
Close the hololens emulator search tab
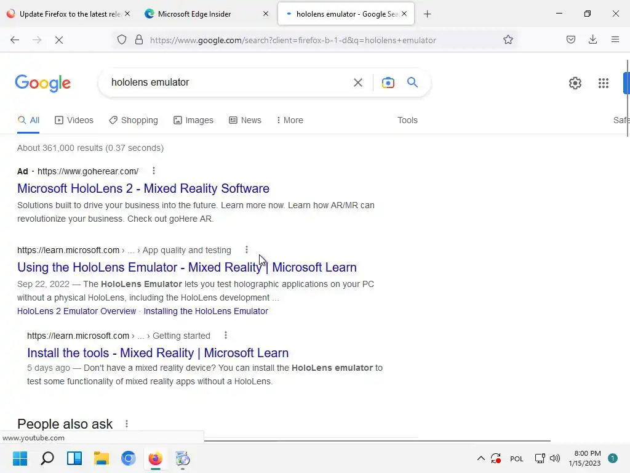tap(404, 14)
